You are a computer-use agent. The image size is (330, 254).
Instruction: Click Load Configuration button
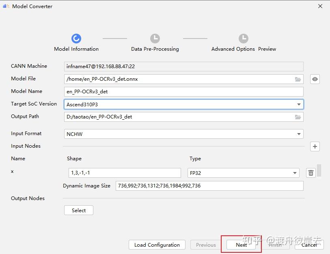(x=157, y=245)
